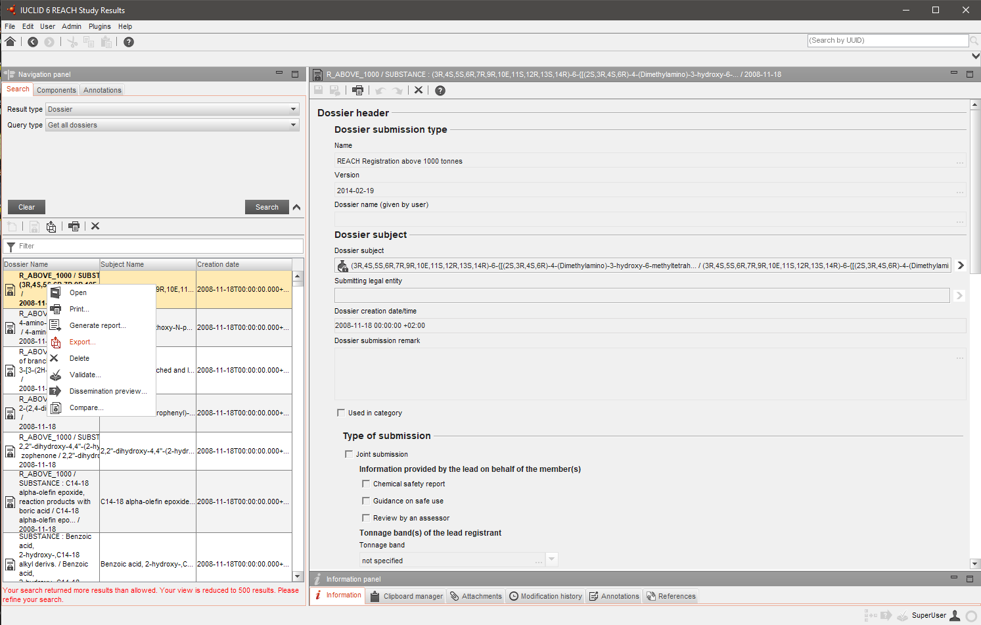Minimize the Information panel
The width and height of the screenshot is (981, 625).
954,578
